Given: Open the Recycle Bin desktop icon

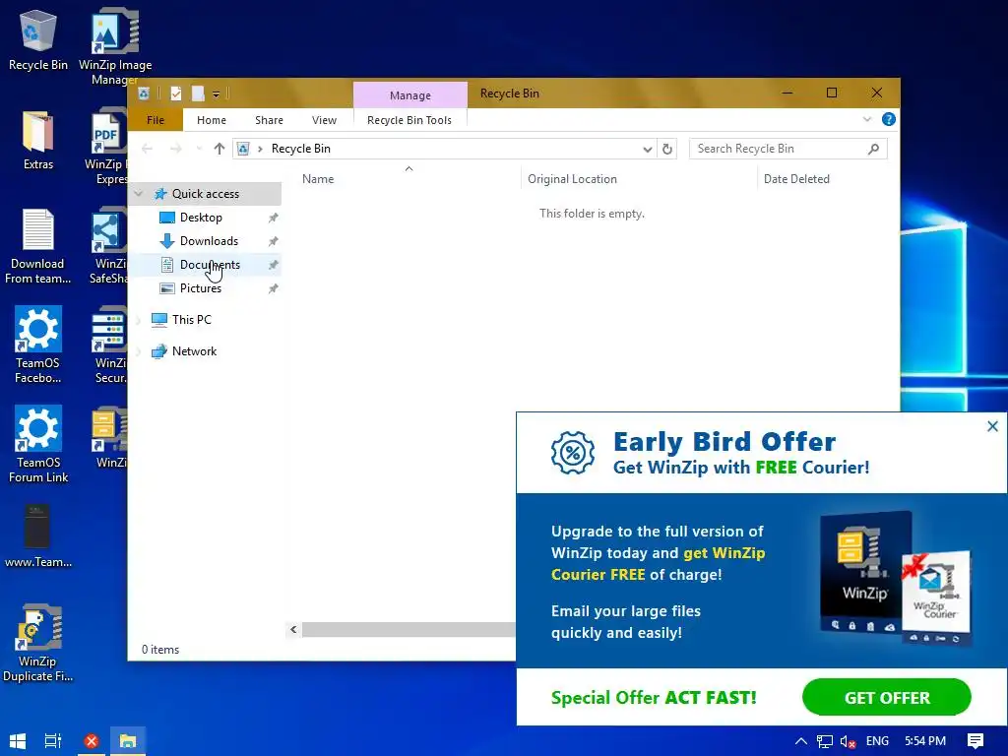Looking at the screenshot, I should [38, 40].
